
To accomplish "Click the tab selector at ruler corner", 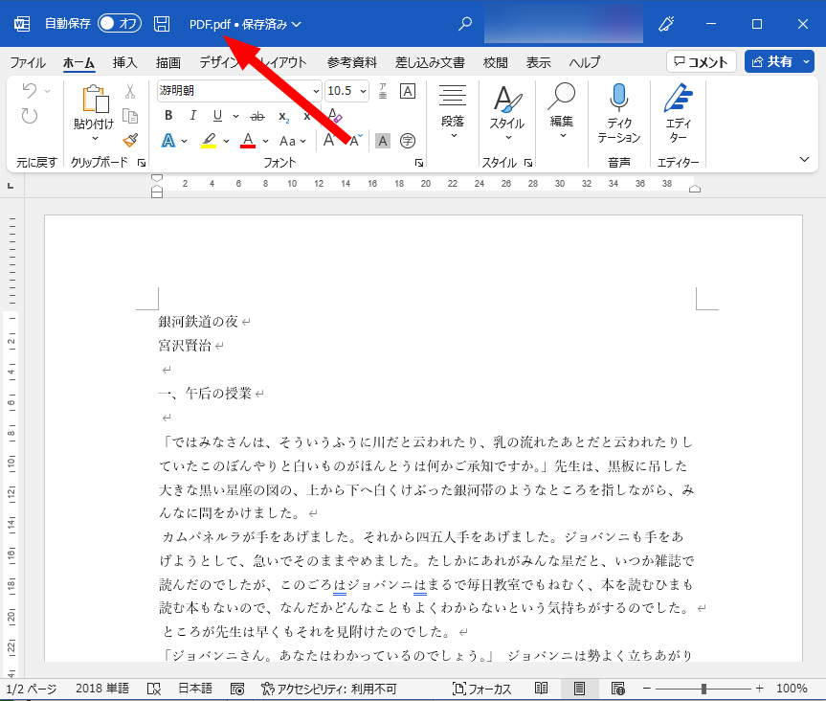I will click(x=11, y=186).
